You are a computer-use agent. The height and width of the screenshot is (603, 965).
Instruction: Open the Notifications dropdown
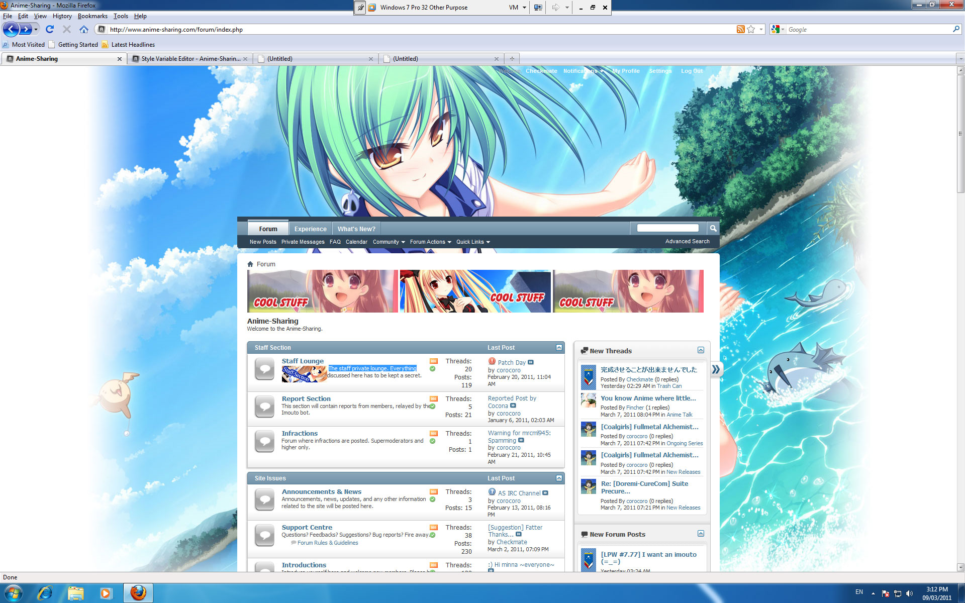(x=583, y=71)
